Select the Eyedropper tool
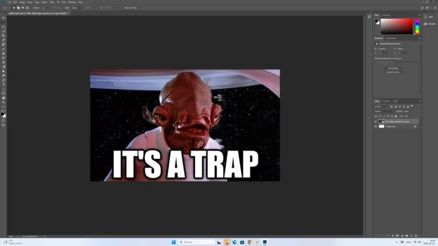Viewport: 438px width, 246px height. [3, 40]
